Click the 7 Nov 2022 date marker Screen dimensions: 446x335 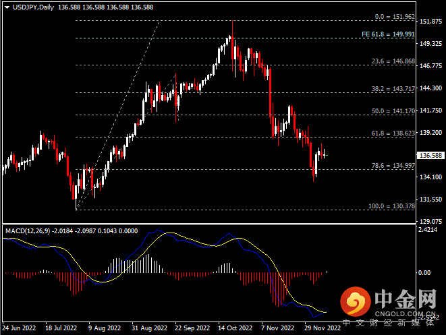tap(277, 328)
